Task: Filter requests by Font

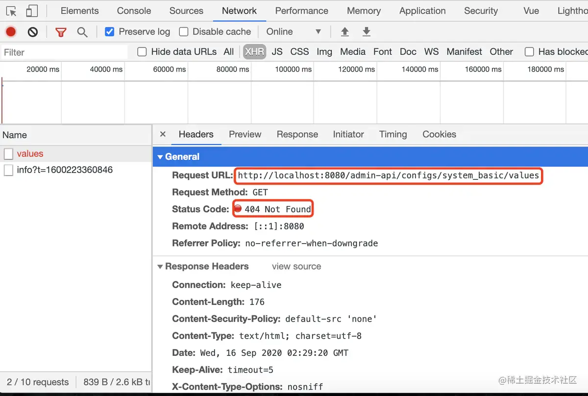Action: click(x=383, y=52)
